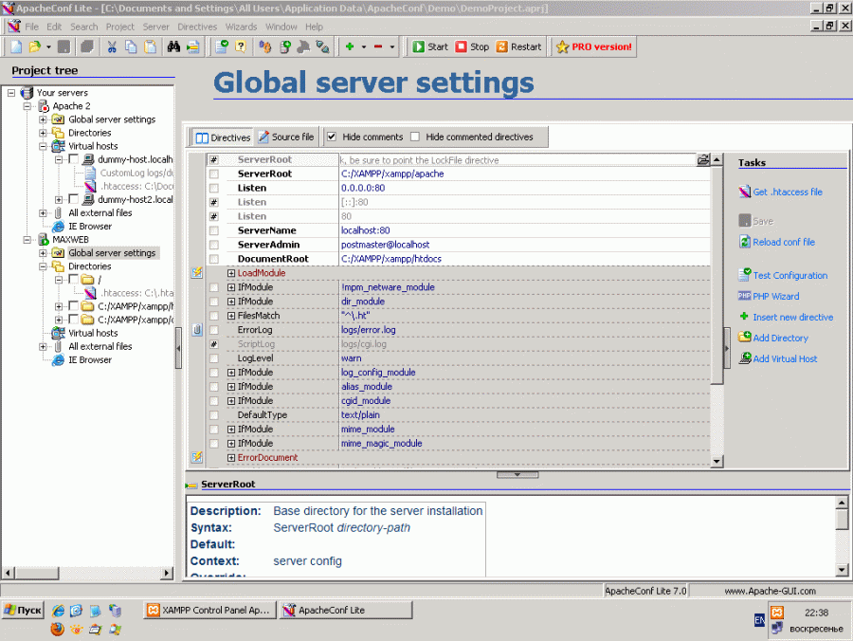
Task: Click the attachment icon beside ErrorLog row
Action: click(197, 330)
